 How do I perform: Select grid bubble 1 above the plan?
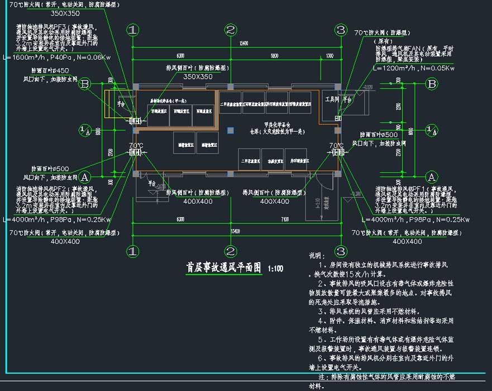tap(133, 30)
